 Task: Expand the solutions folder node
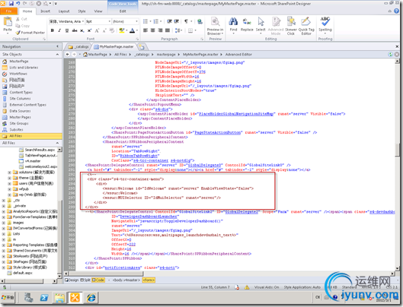point(9,172)
